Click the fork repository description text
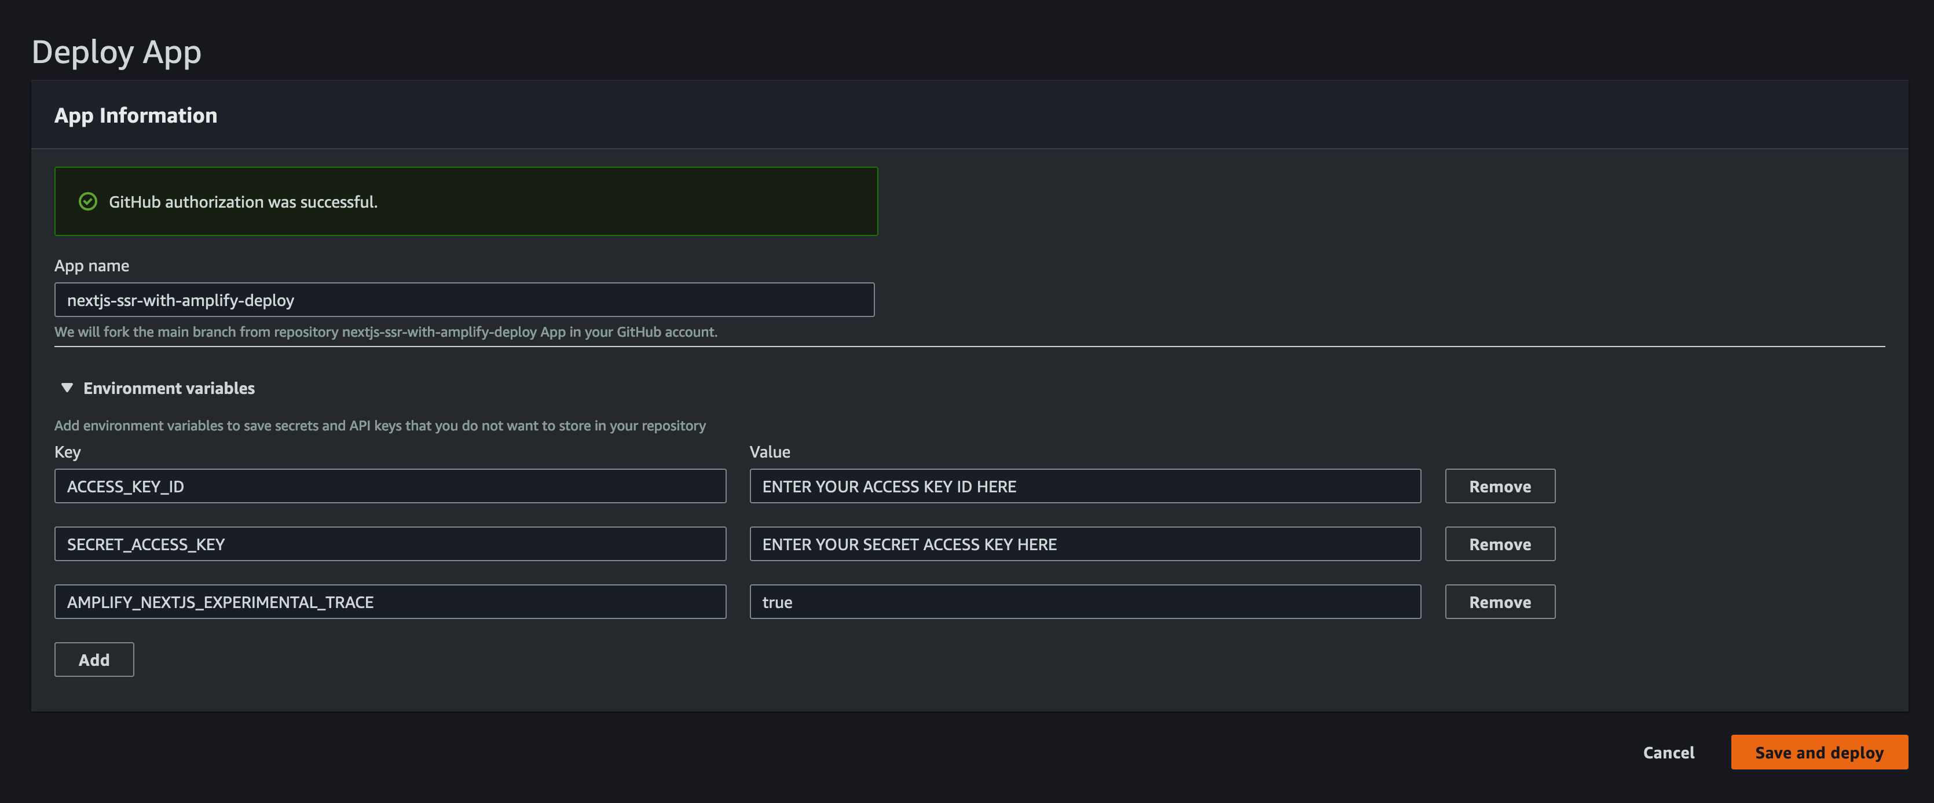Image resolution: width=1934 pixels, height=803 pixels. pyautogui.click(x=386, y=332)
